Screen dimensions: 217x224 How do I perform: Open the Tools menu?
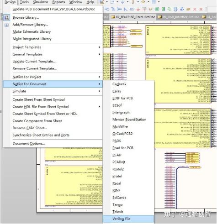coord(24,2)
